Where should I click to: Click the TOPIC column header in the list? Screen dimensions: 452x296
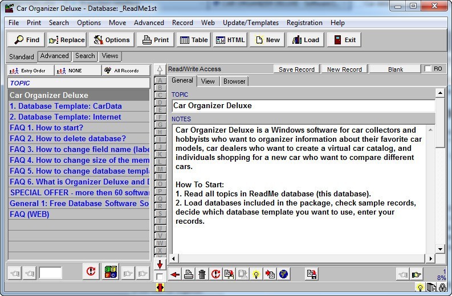pyautogui.click(x=79, y=83)
